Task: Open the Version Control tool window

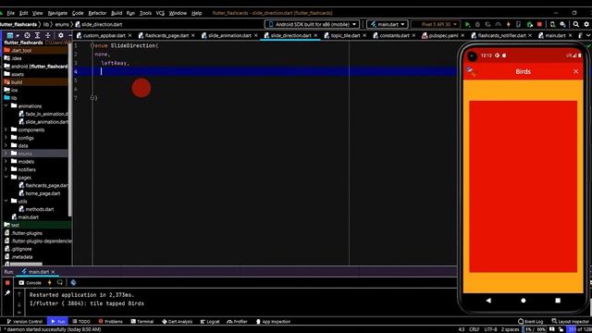Action: click(x=25, y=321)
